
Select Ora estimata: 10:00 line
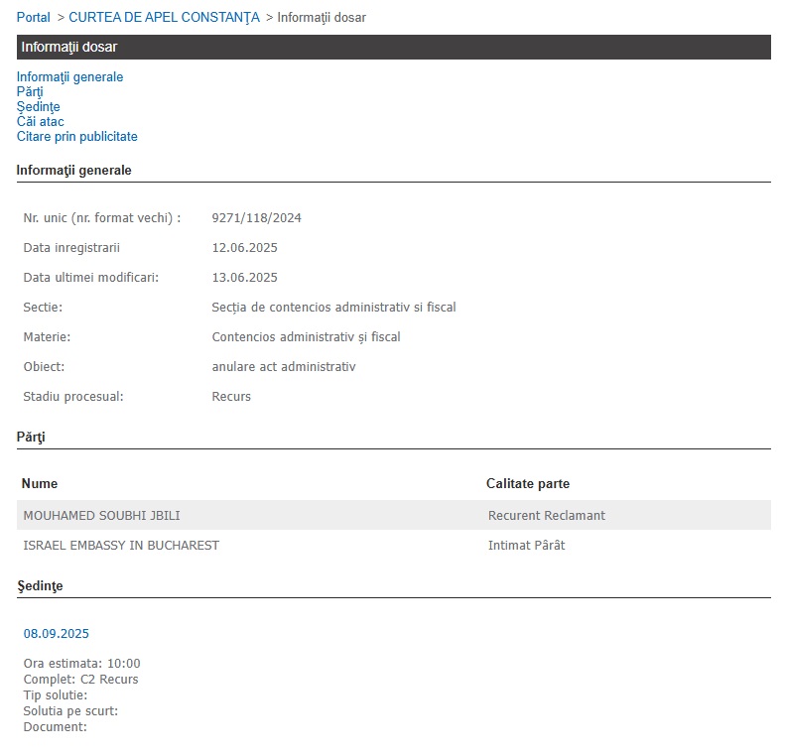81,664
